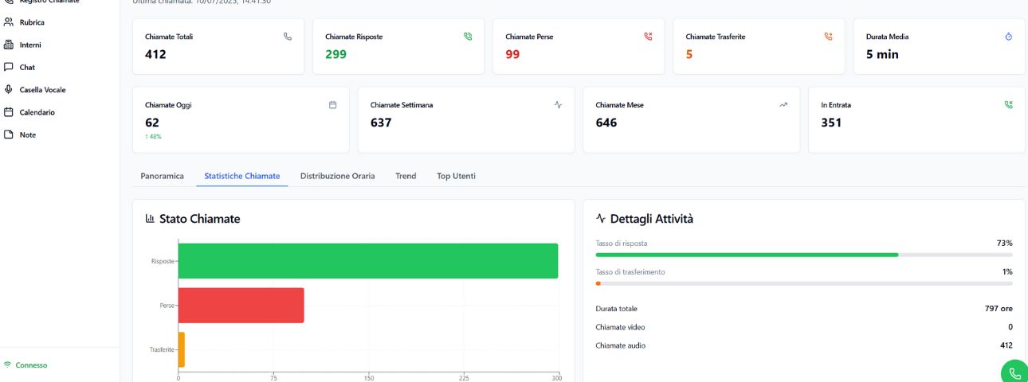The height and width of the screenshot is (382, 1028).
Task: Click the green wifi Connesso status icon
Action: (7, 365)
